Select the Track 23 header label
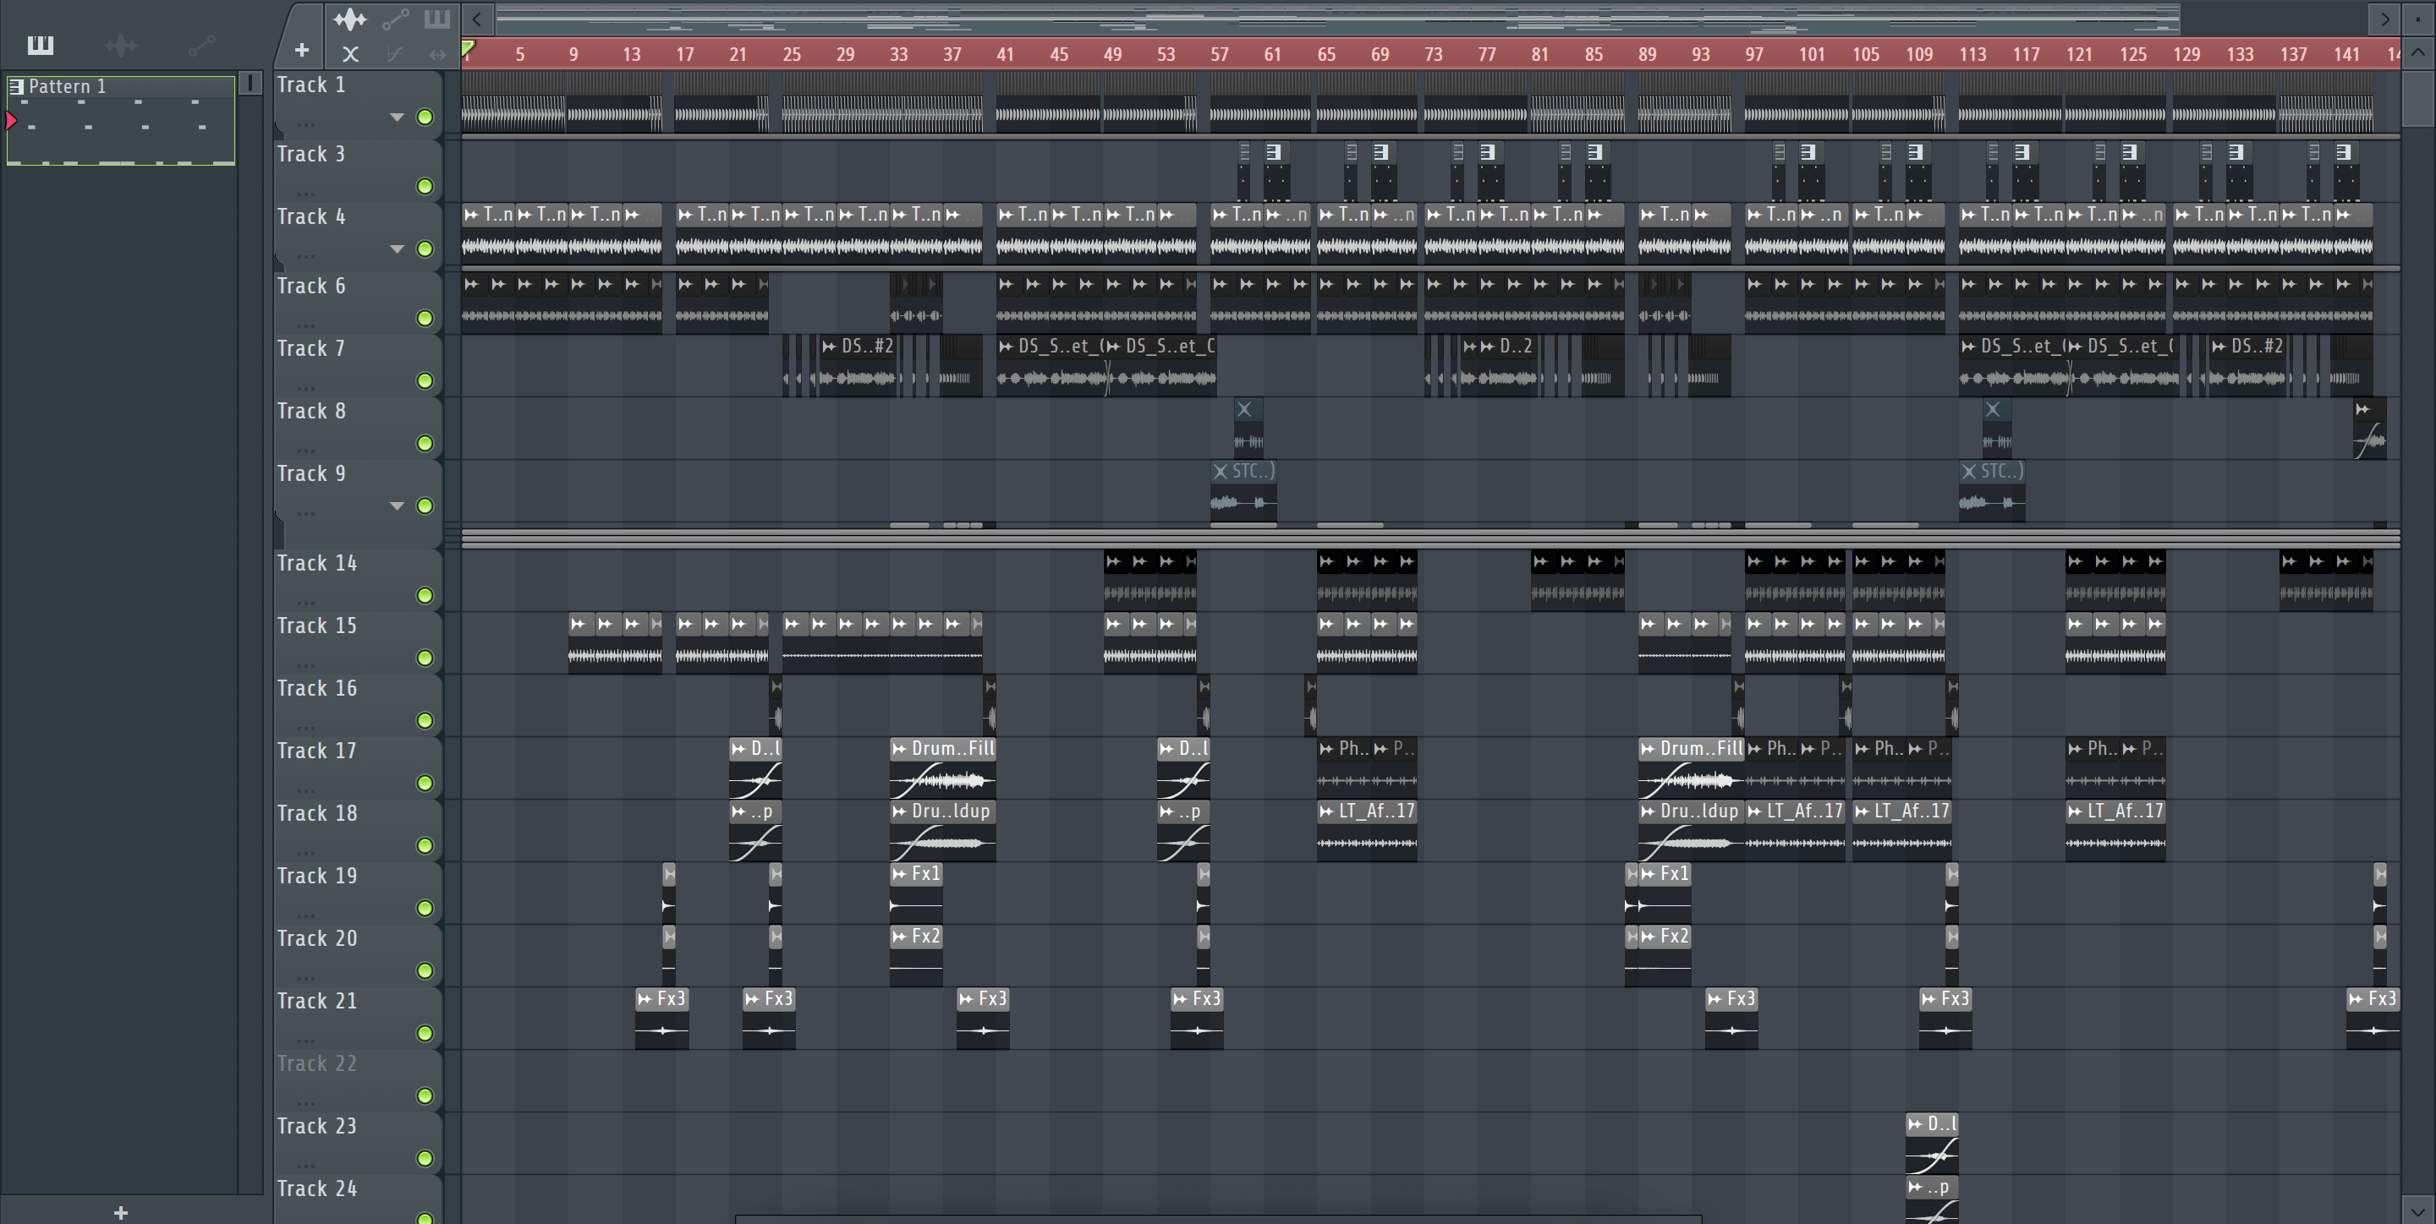The image size is (2436, 1224). pyautogui.click(x=317, y=1126)
